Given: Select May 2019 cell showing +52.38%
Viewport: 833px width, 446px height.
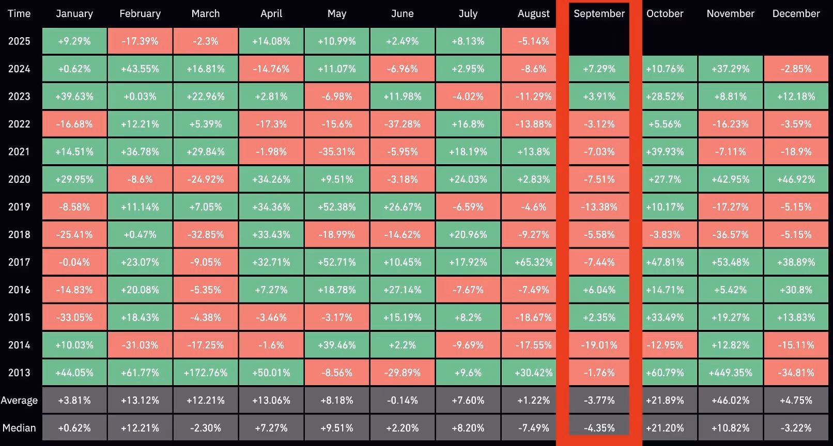Looking at the screenshot, I should tap(337, 207).
